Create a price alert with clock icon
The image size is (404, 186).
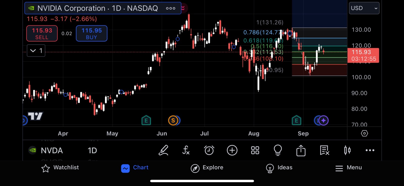(x=209, y=150)
